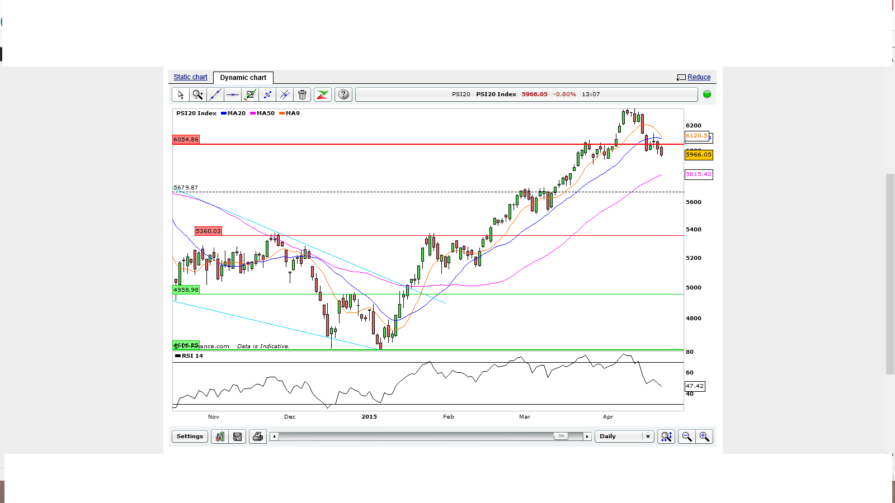
Task: Choose the trend line drawing tool
Action: 215,94
